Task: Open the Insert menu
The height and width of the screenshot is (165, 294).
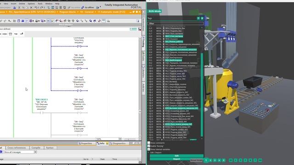Action: pos(13,4)
